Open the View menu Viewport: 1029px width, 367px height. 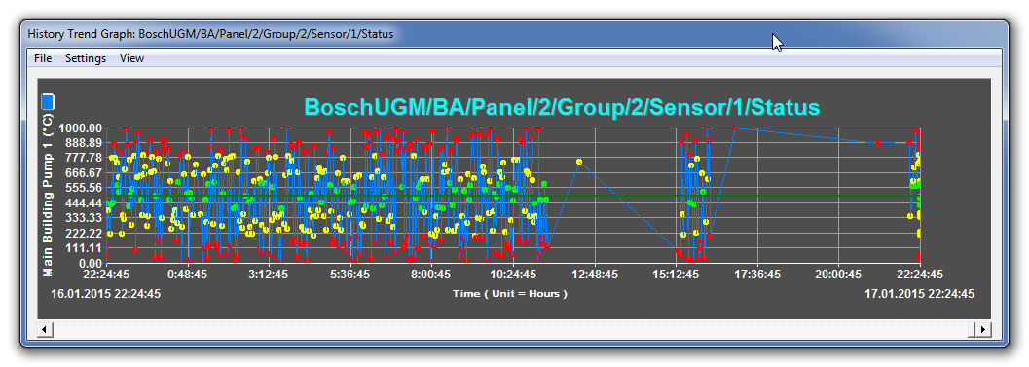(x=131, y=58)
